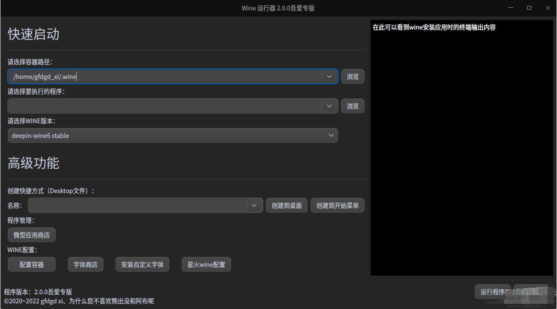Click 安装自定义字体 button
Image resolution: width=557 pixels, height=309 pixels.
tap(143, 264)
